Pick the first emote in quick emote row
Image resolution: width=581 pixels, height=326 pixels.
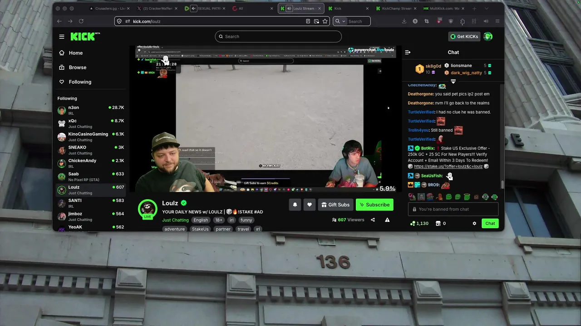[x=411, y=197]
